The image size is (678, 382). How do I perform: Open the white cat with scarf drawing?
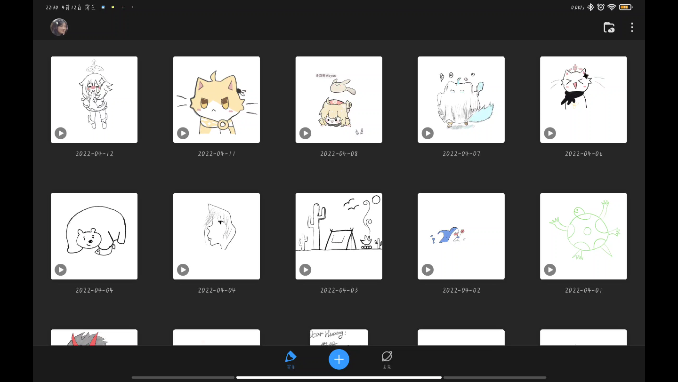point(583,100)
